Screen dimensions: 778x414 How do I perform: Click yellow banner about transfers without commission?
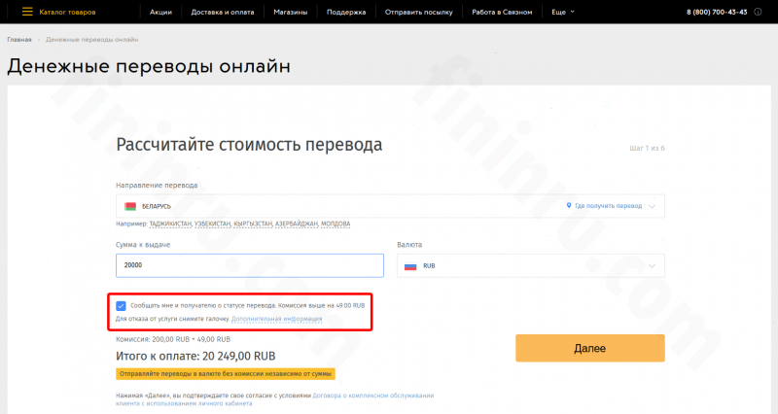tap(226, 374)
